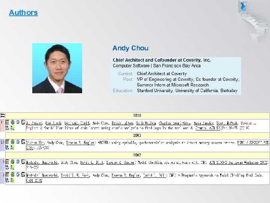Open the OSDI 2002 venue link
The width and height of the screenshot is (270, 203).
pos(34,181)
